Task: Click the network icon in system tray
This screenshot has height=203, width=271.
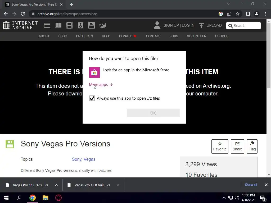Action: [x=231, y=198]
